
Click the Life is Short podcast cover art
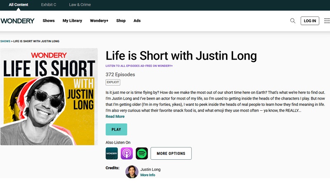tap(49, 97)
